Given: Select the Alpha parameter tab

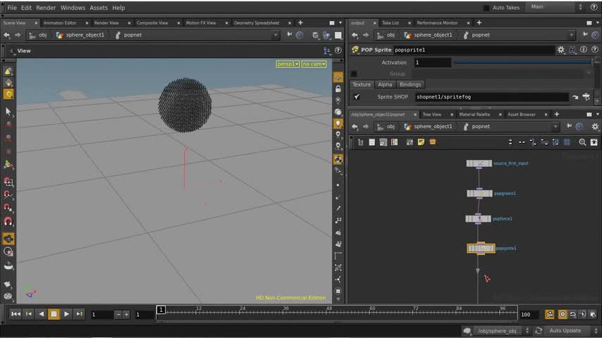Looking at the screenshot, I should pos(385,84).
